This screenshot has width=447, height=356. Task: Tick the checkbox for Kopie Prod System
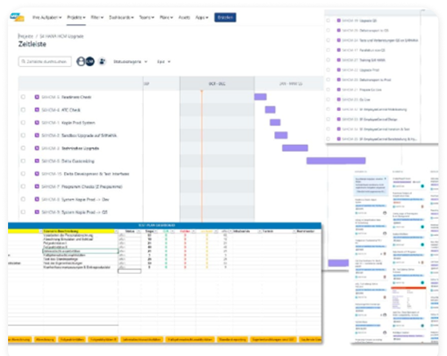pyautogui.click(x=23, y=123)
